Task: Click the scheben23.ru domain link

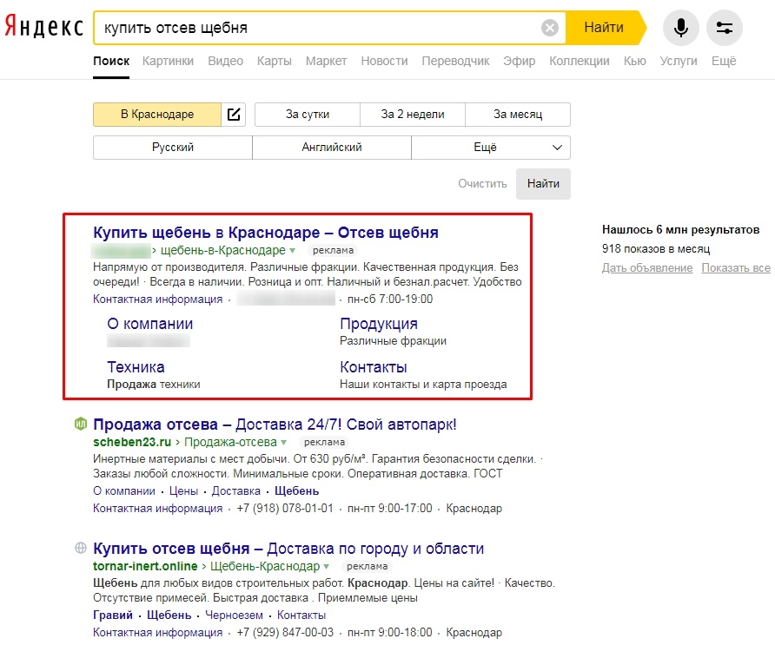Action: click(x=132, y=442)
